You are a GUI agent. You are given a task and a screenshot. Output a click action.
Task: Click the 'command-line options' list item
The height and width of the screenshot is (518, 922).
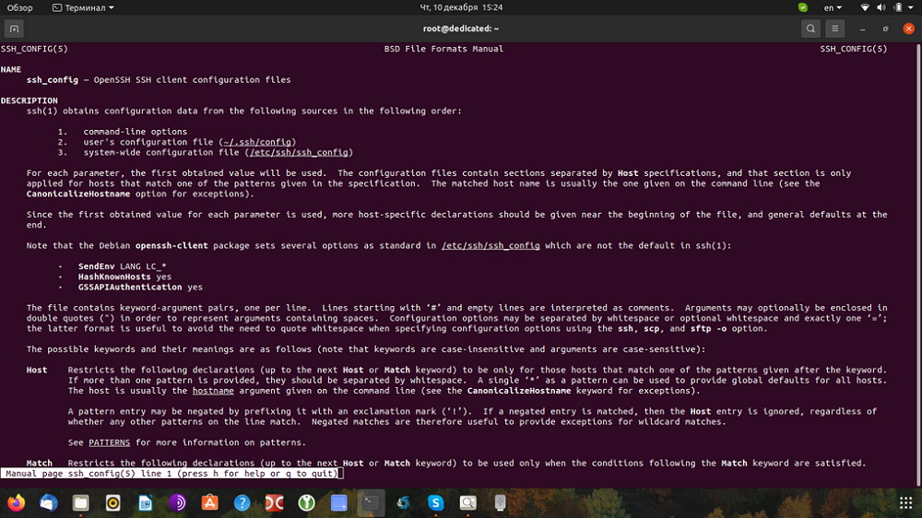[x=136, y=132]
